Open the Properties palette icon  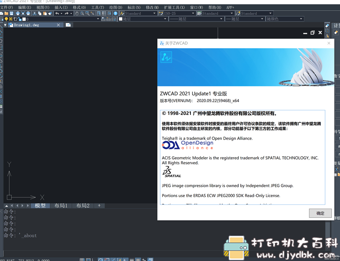tap(99, 14)
